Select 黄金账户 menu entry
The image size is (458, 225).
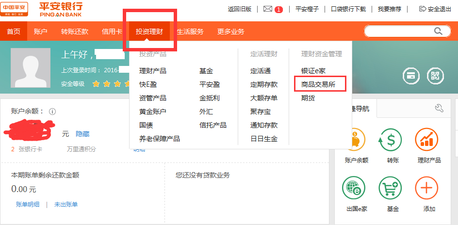(x=153, y=112)
